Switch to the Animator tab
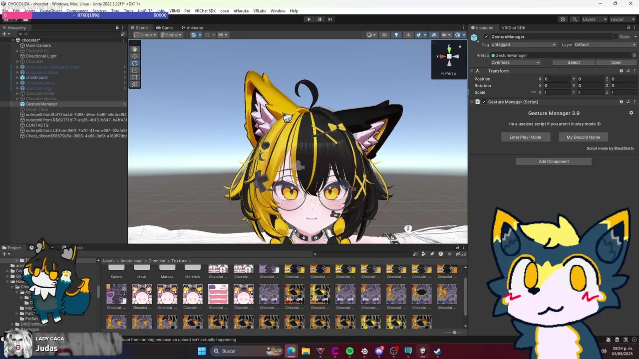The image size is (639, 359). click(x=192, y=28)
